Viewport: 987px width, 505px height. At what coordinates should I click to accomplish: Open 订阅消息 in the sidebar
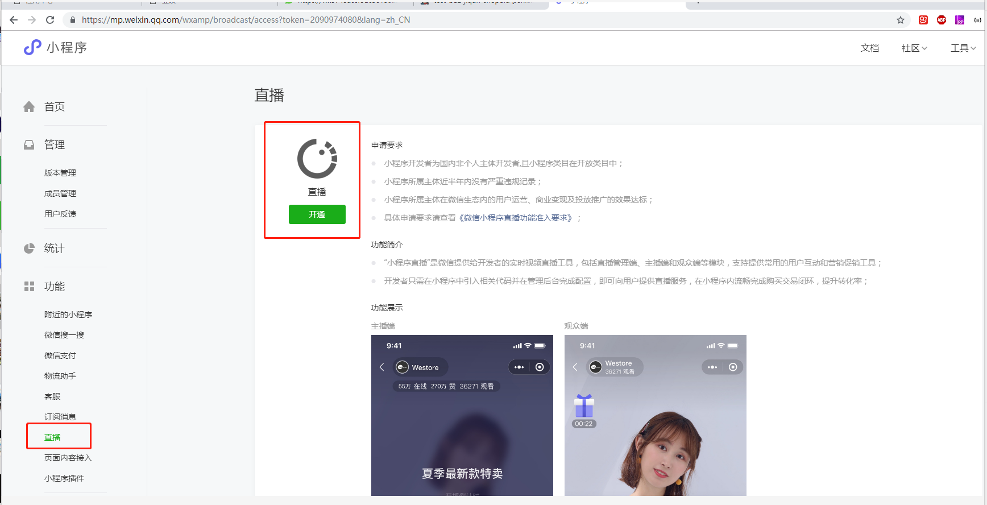pyautogui.click(x=60, y=417)
